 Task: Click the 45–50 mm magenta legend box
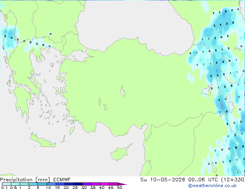click(114, 184)
